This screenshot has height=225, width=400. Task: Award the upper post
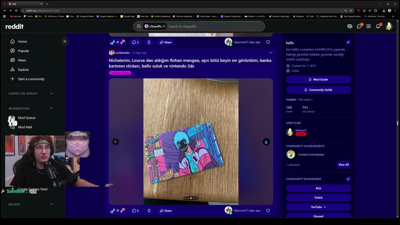(x=149, y=42)
